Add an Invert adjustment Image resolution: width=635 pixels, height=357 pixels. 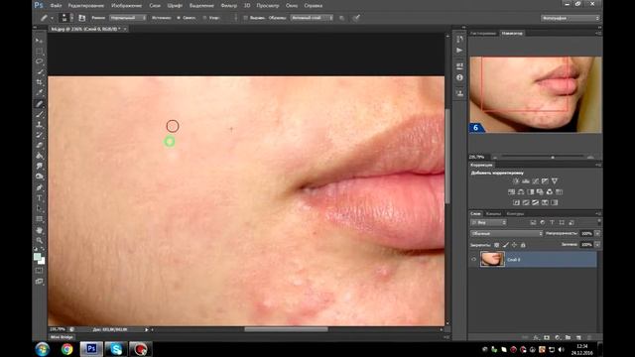point(516,202)
